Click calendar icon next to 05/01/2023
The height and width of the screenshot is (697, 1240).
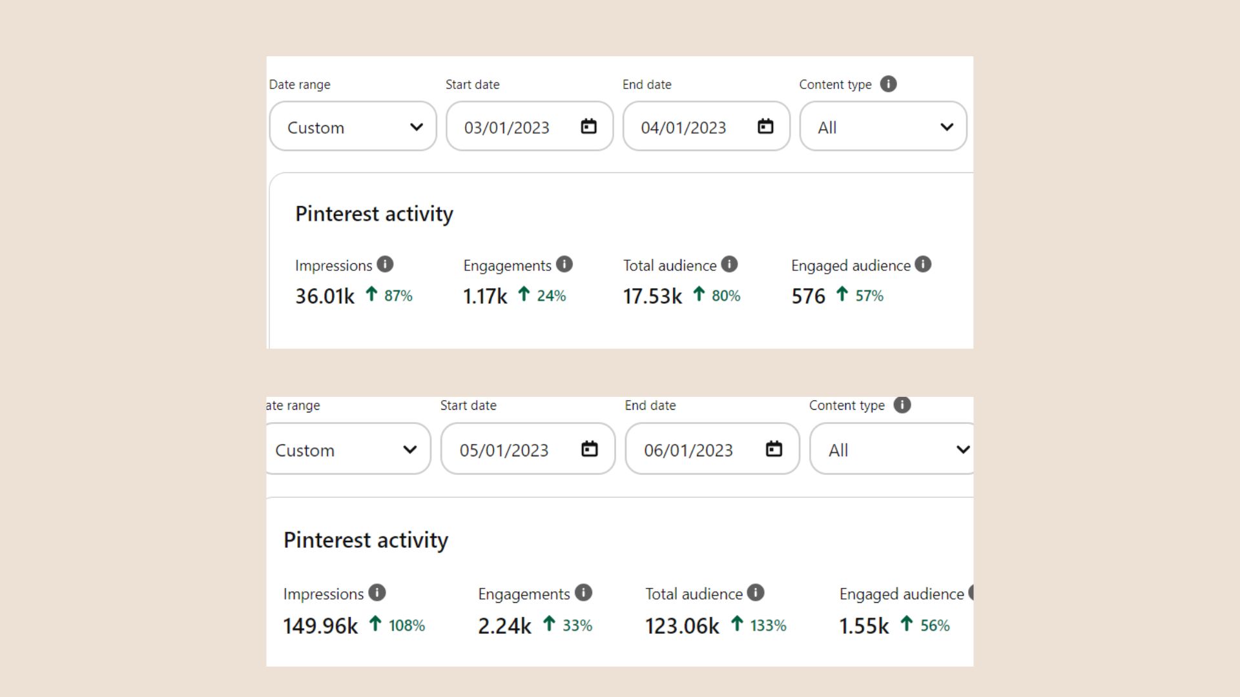coord(590,449)
